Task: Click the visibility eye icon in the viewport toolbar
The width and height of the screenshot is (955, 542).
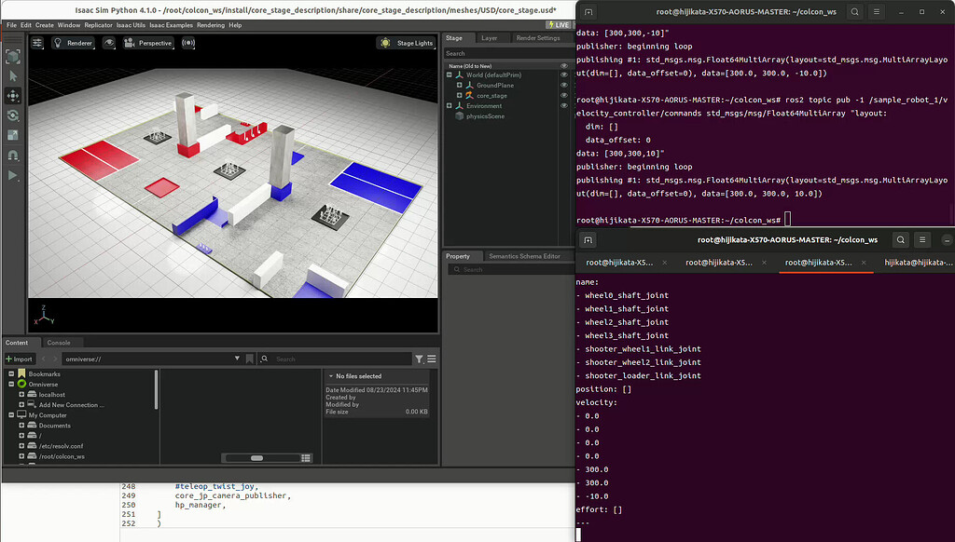Action: point(109,42)
